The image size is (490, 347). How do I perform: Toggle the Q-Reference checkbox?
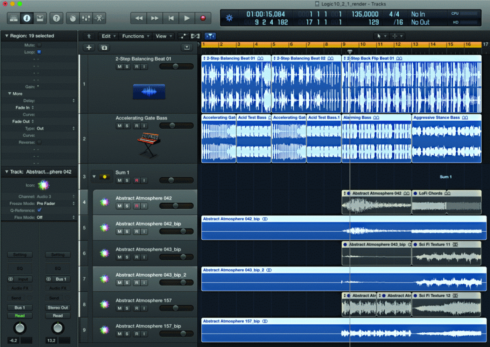[39, 210]
